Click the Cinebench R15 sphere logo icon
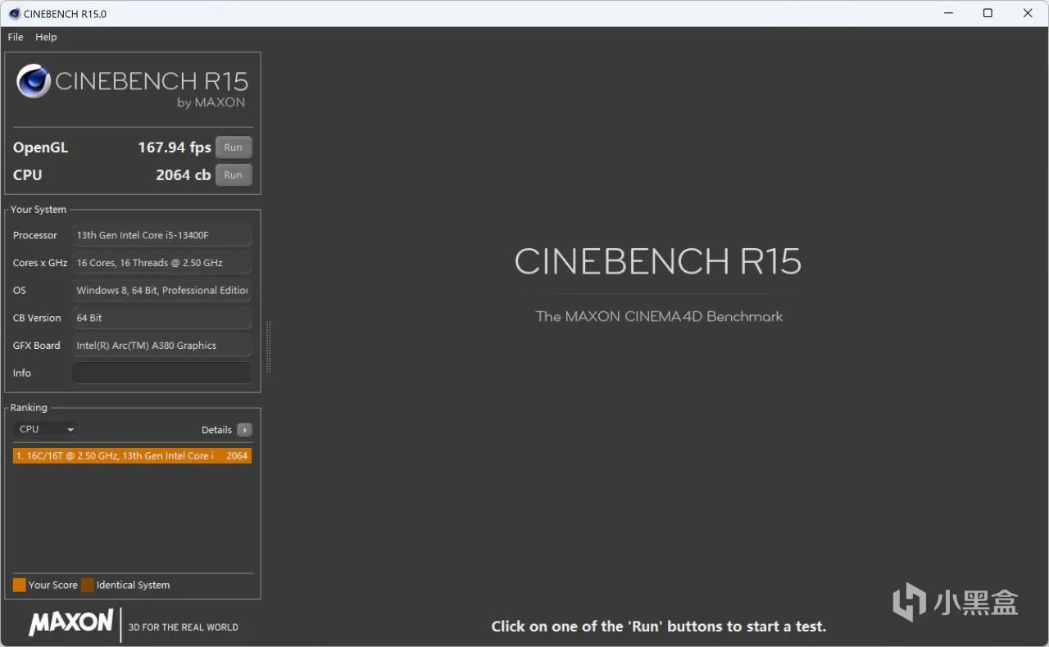The width and height of the screenshot is (1049, 647). (34, 81)
